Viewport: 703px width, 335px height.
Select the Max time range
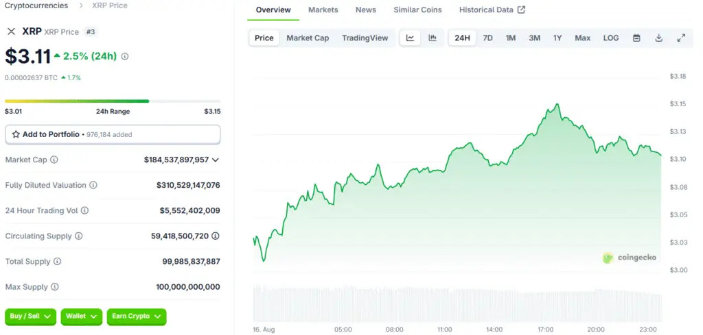pos(583,38)
